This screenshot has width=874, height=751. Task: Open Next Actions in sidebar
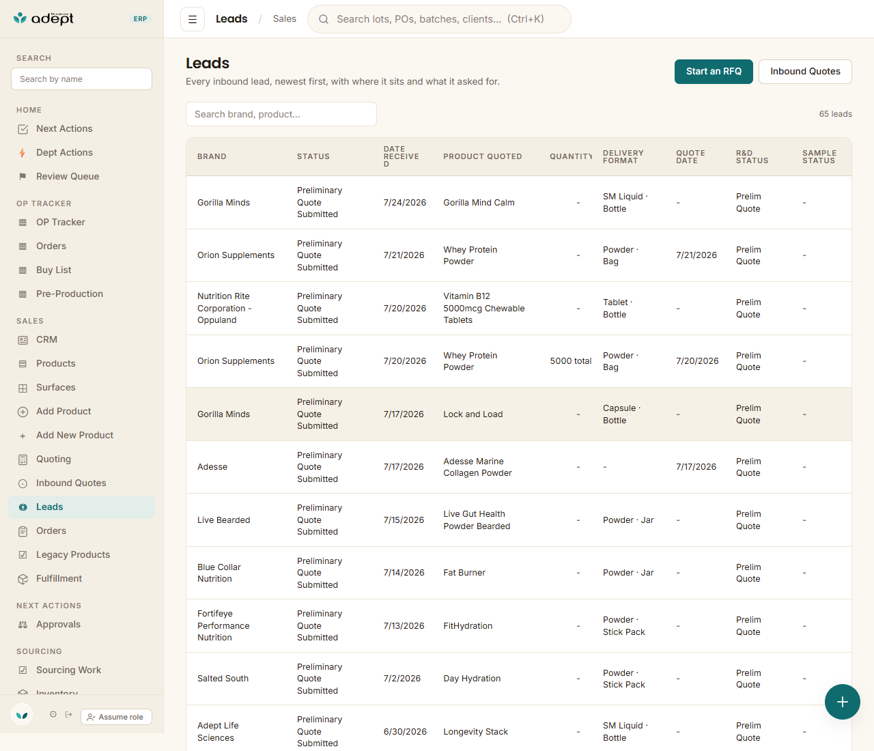click(x=82, y=129)
